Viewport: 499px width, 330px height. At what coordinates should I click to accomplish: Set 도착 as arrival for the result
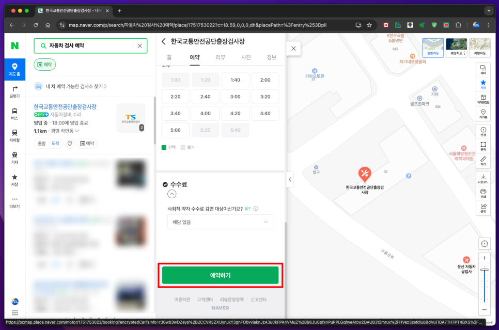55,144
